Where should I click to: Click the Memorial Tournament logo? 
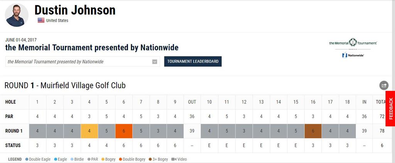point(353,43)
